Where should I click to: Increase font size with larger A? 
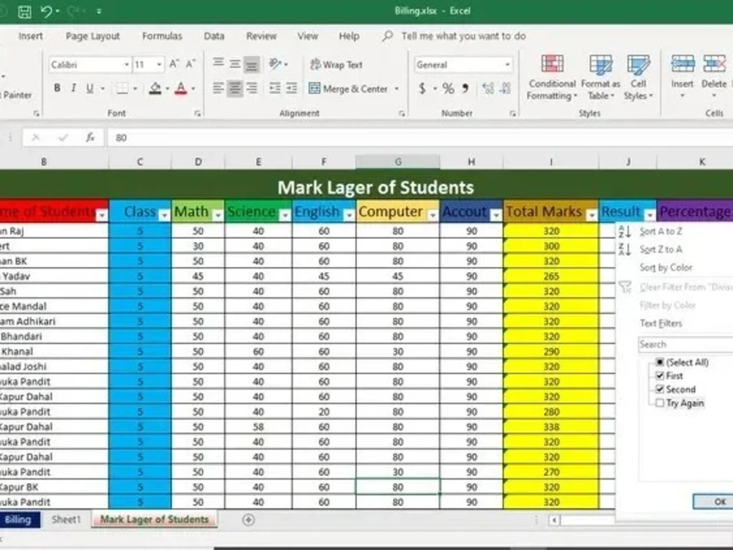(x=174, y=64)
